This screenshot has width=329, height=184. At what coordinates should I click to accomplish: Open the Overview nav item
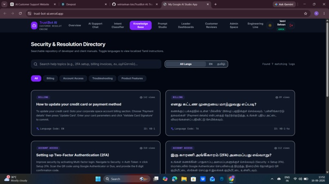coord(75,26)
